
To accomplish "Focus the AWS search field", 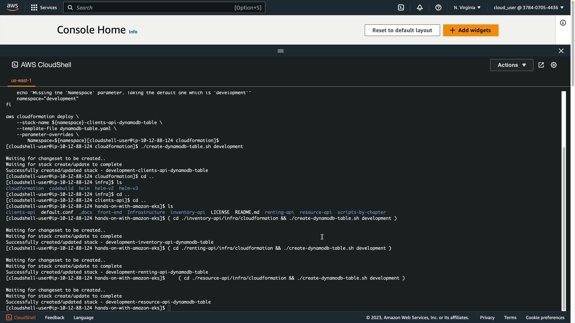I will coord(164,7).
